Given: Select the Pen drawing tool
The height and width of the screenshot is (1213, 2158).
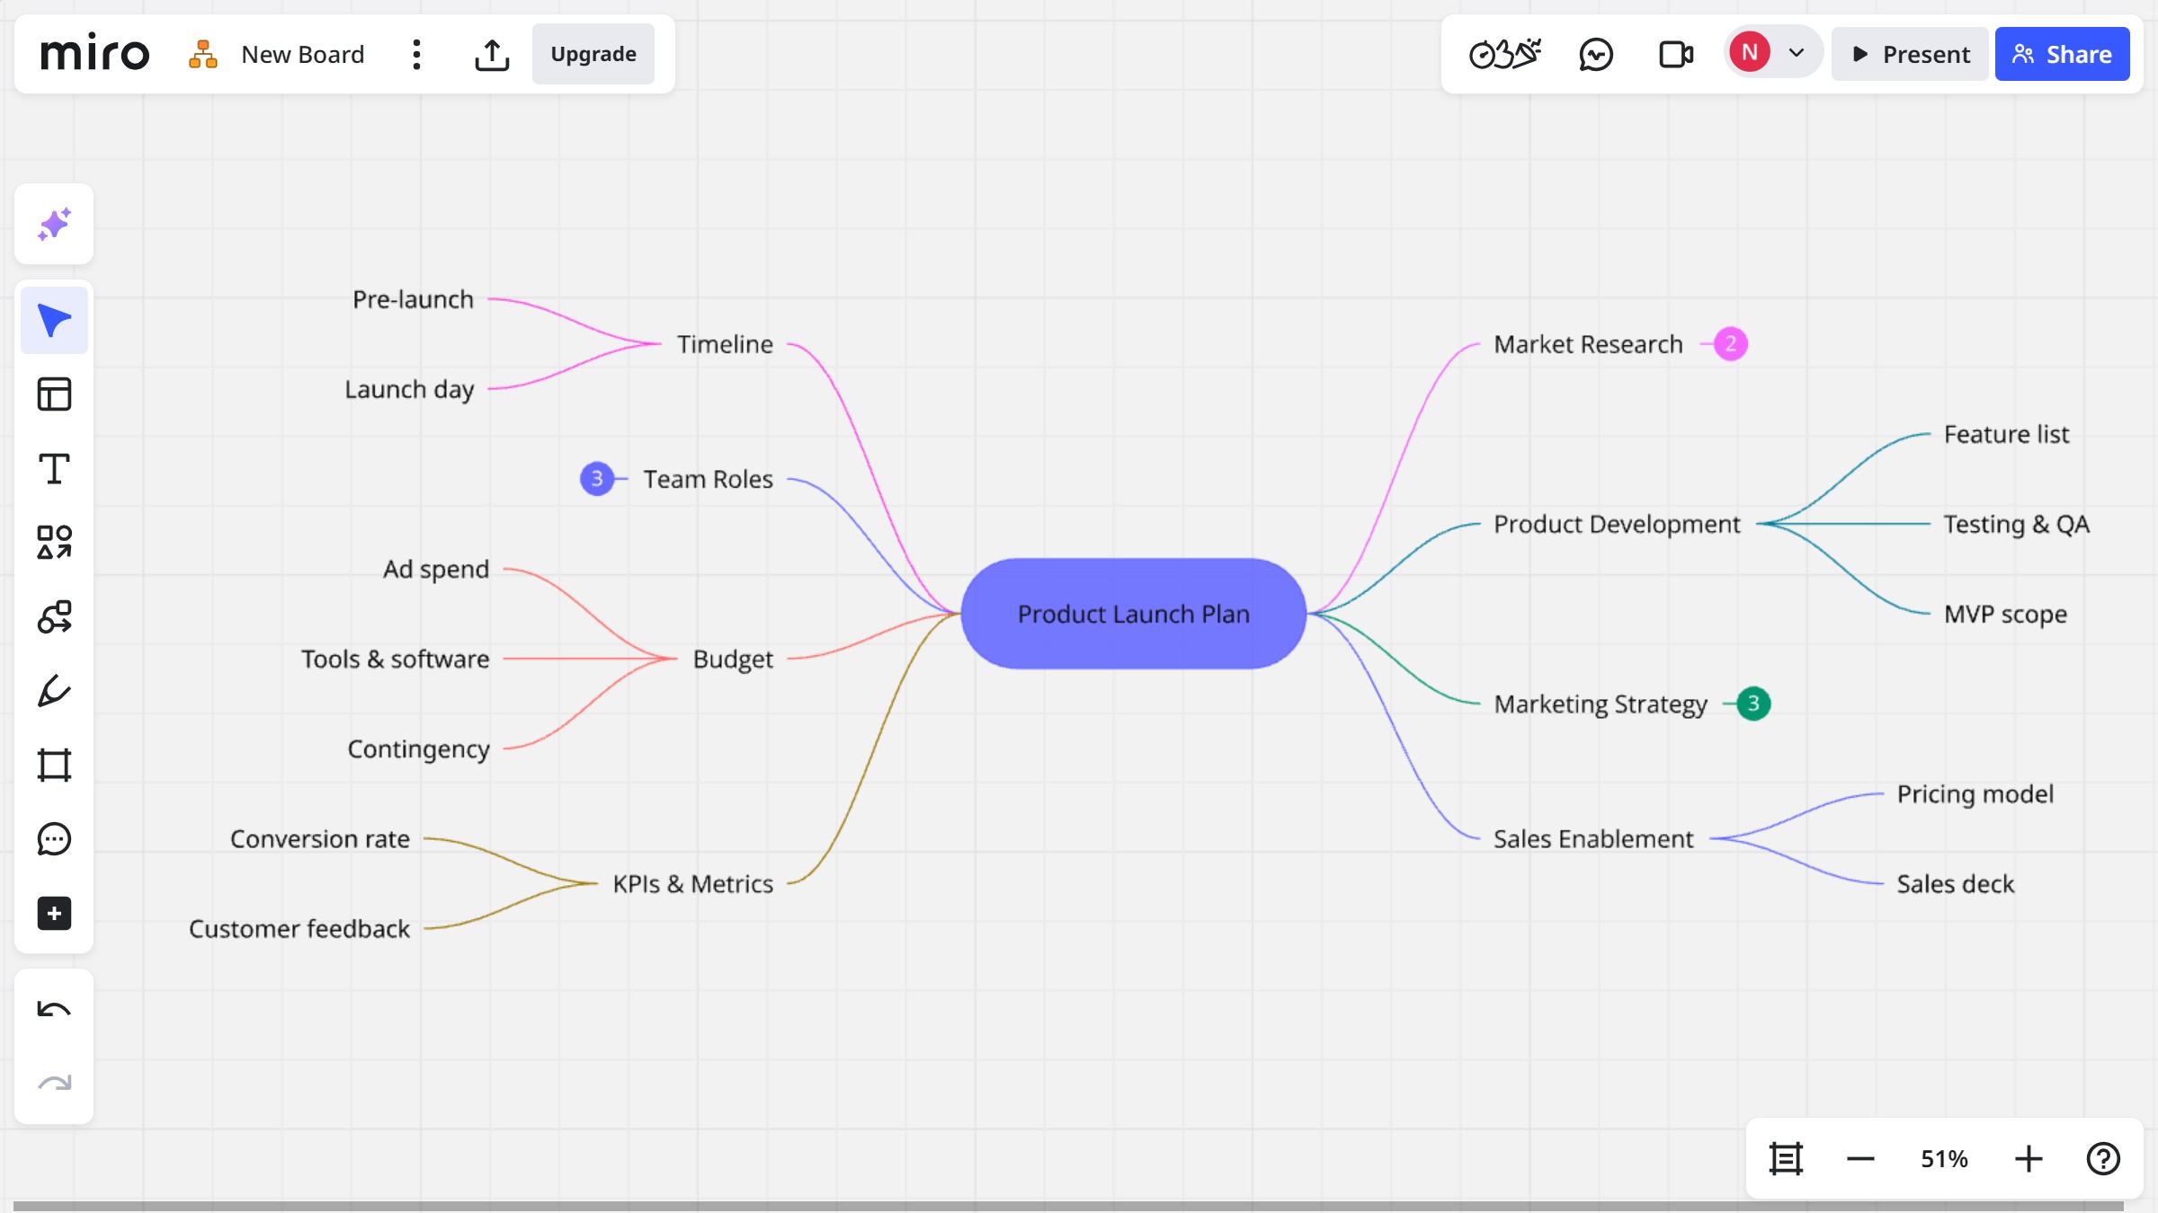Looking at the screenshot, I should pos(54,690).
